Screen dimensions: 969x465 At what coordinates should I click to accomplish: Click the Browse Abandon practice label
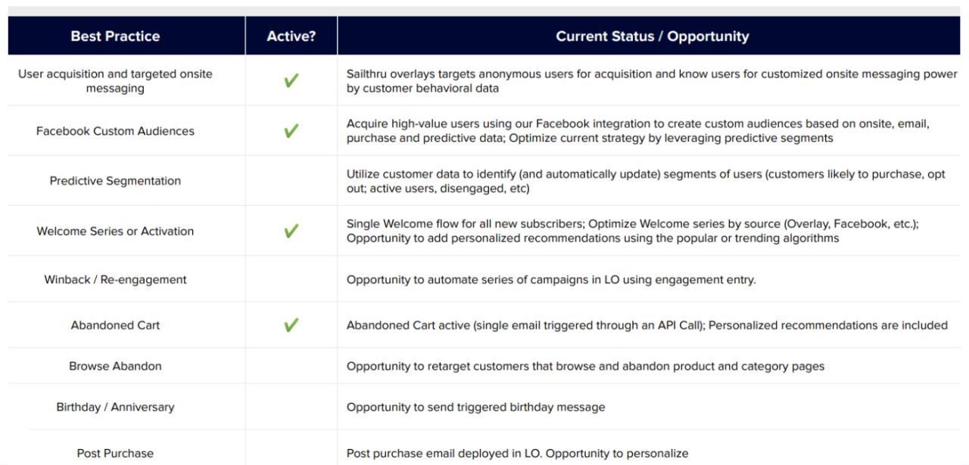tap(115, 366)
